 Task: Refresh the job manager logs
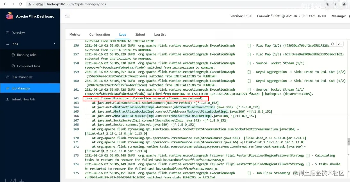(333, 44)
